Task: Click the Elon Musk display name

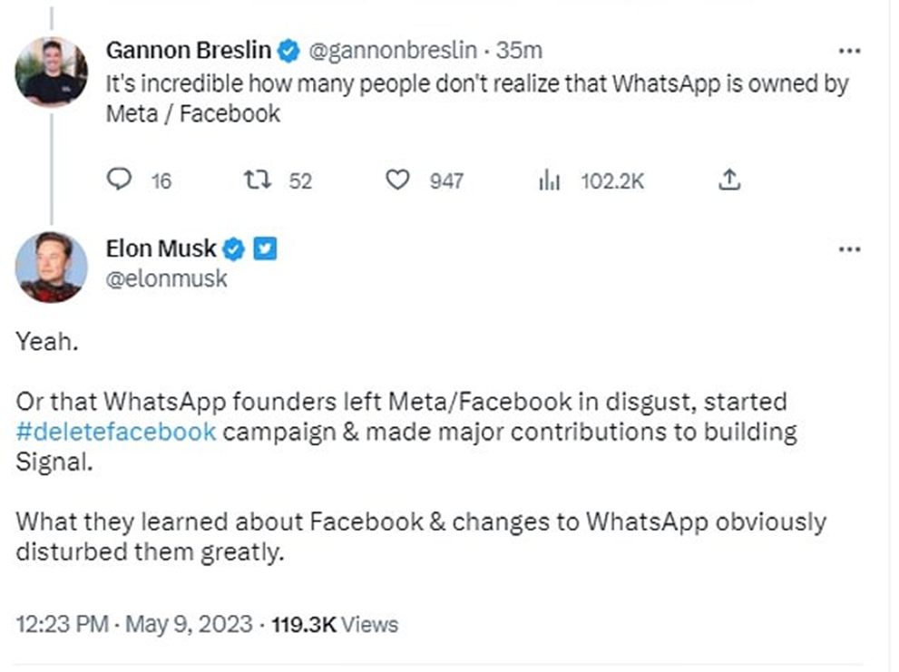Action: pyautogui.click(x=161, y=248)
